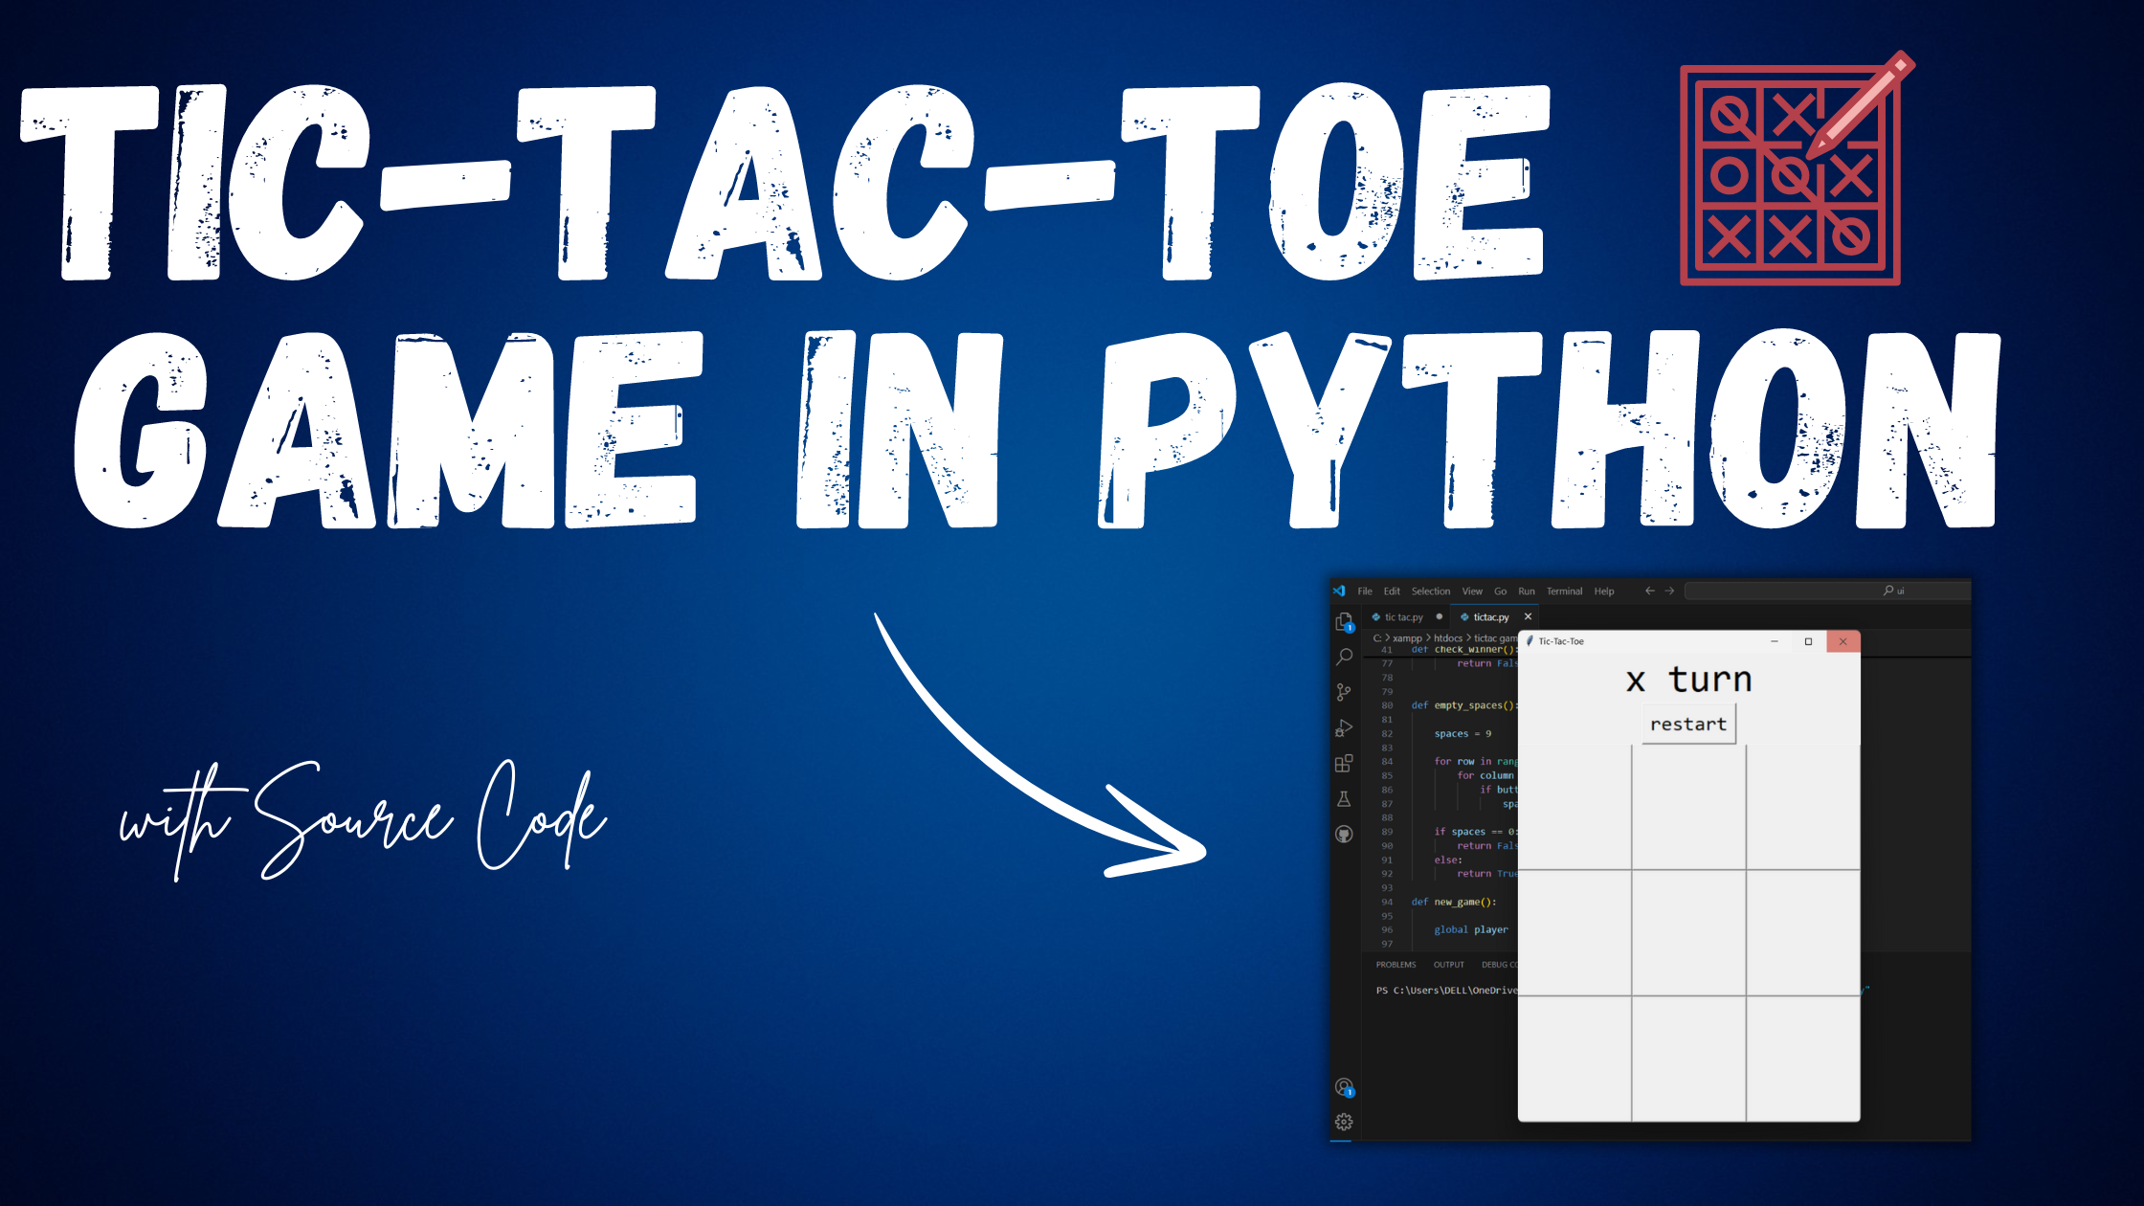
Task: Minimize the Tic-Tac-Toe window
Action: (x=1775, y=641)
